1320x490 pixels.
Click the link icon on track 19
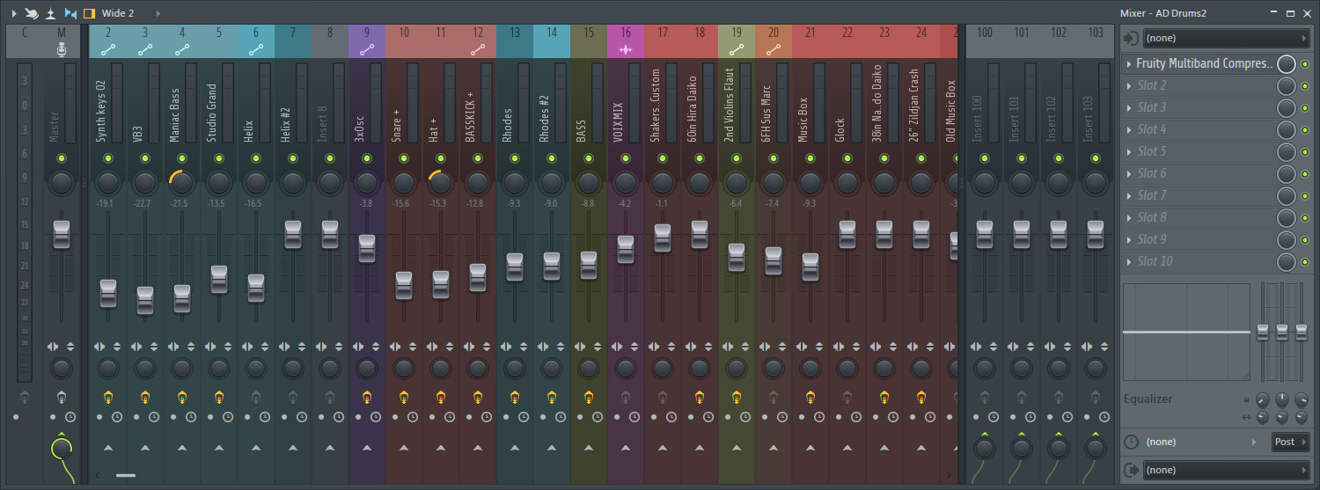(x=737, y=50)
